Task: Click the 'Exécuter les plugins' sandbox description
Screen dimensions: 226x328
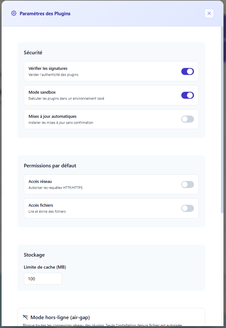Action: 66,98
